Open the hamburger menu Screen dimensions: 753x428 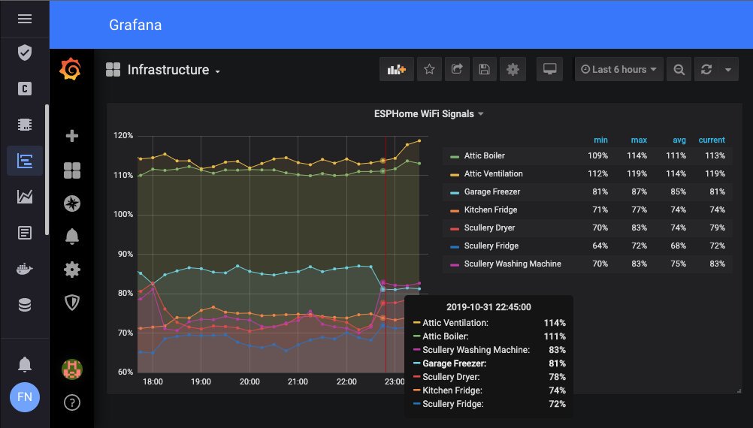tap(25, 19)
